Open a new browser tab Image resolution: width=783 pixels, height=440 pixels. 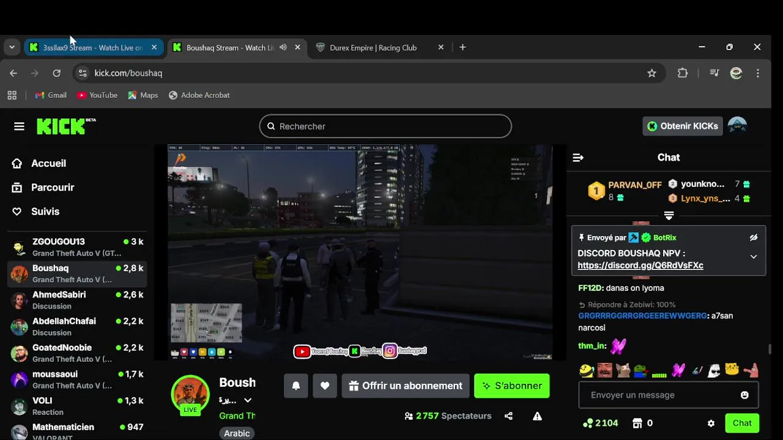click(x=462, y=48)
